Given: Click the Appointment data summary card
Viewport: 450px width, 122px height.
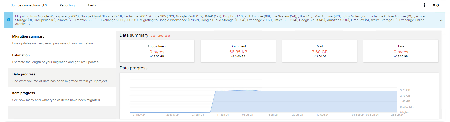Looking at the screenshot, I should pos(157,51).
